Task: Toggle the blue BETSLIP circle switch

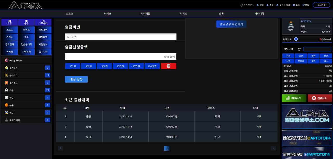Action: coord(296,39)
